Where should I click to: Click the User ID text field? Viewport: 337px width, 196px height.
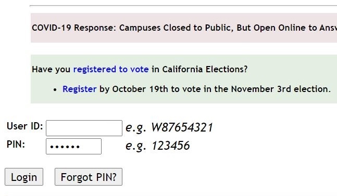(84, 128)
